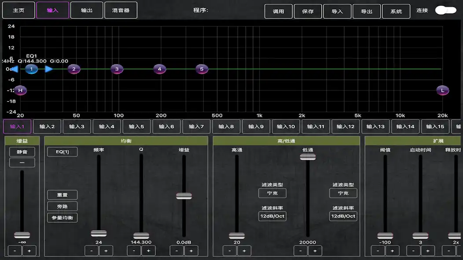Decrease EQ Q with minus button
The image size is (463, 260).
pos(134,251)
